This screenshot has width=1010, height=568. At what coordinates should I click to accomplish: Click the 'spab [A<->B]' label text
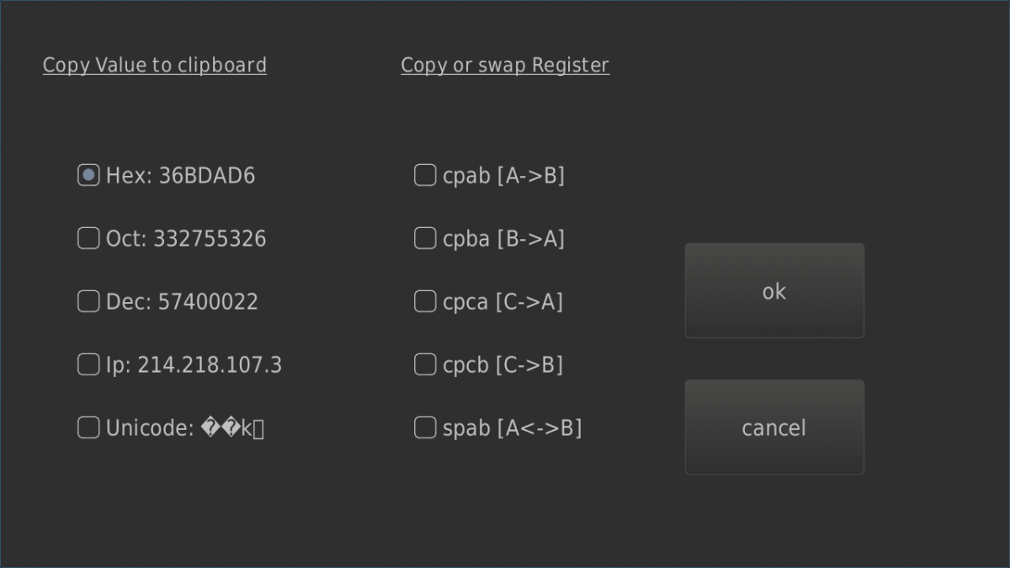513,428
